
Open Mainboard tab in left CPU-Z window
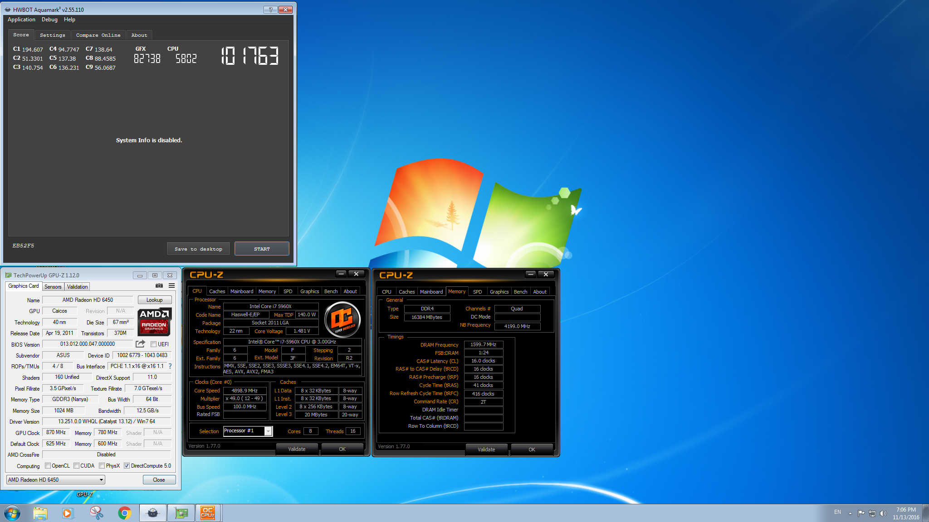[242, 291]
